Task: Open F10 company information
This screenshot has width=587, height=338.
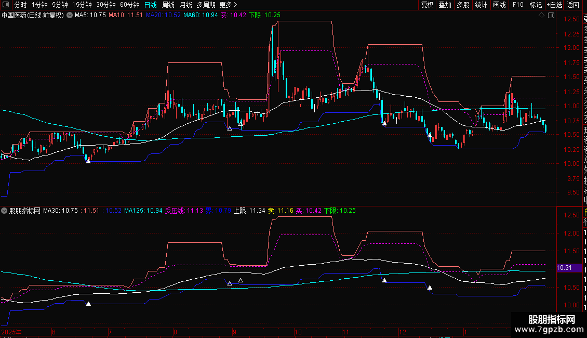Action: [518, 5]
